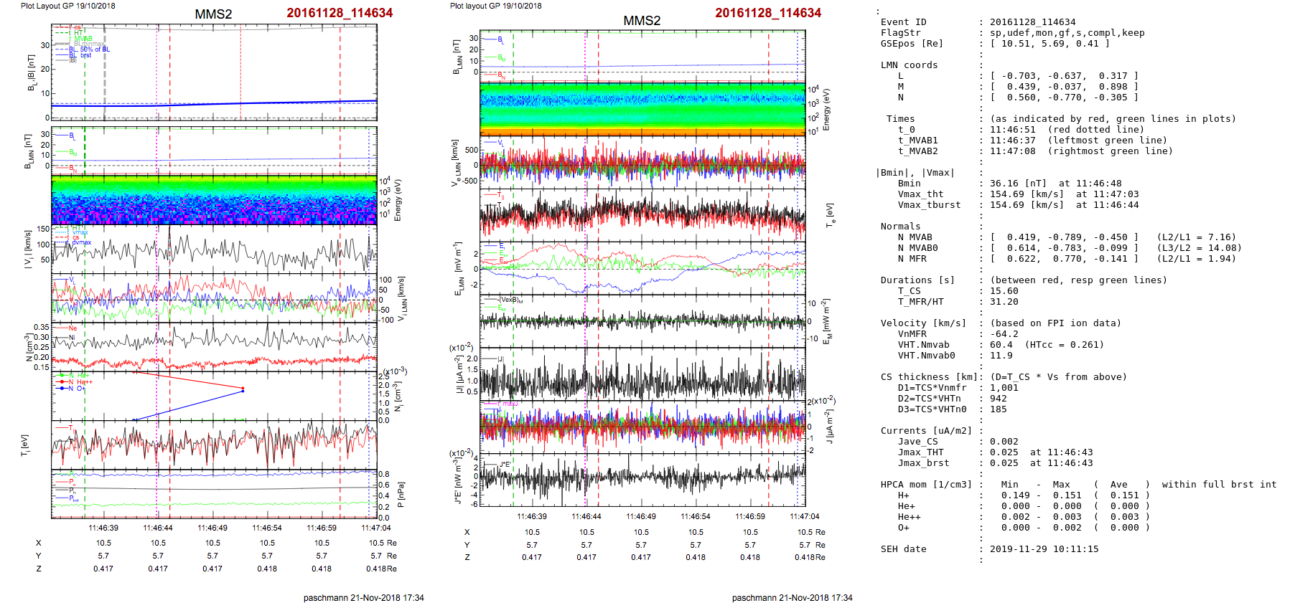Click the red He++ legend marker in the left plot
Image resolution: width=1295 pixels, height=603 pixels.
(x=63, y=382)
